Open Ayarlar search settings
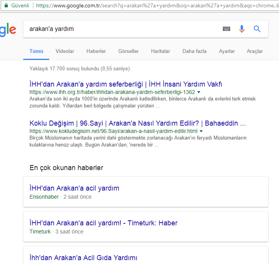Viewport: 279px width, 264px height. (227, 51)
